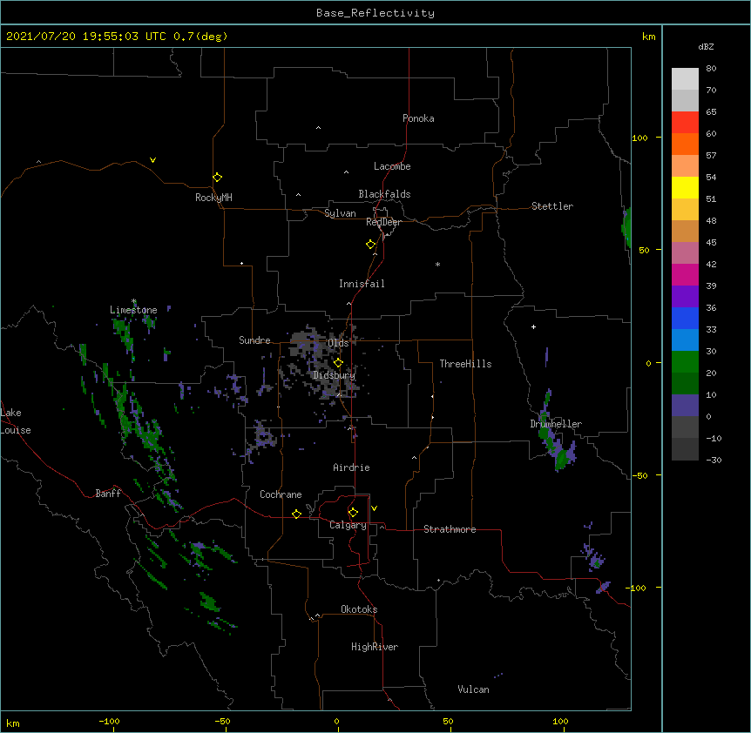The width and height of the screenshot is (751, 733).
Task: Click the Base_Reflectivity title text
Action: tap(375, 13)
